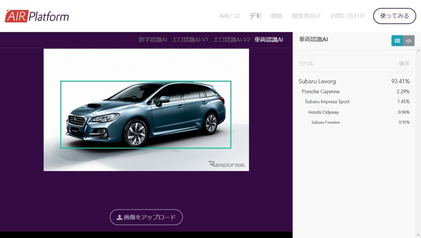Click the 93.41% probability value

(x=400, y=81)
